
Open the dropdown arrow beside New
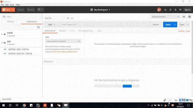coord(13,10)
